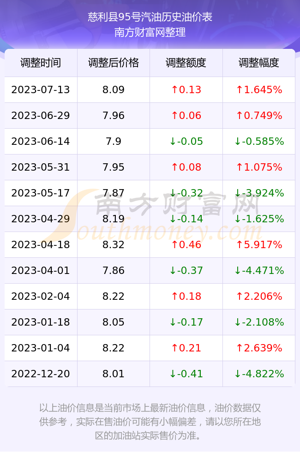Select the date cell 2023-07-13
300x452 pixels.
pyautogui.click(x=41, y=89)
